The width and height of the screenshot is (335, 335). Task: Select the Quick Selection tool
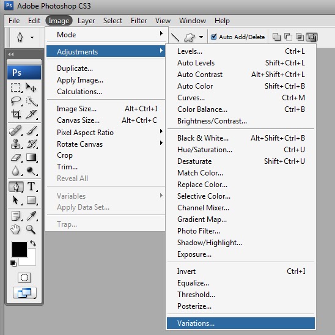point(32,101)
